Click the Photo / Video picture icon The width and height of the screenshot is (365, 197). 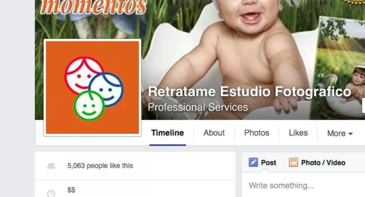tap(293, 162)
